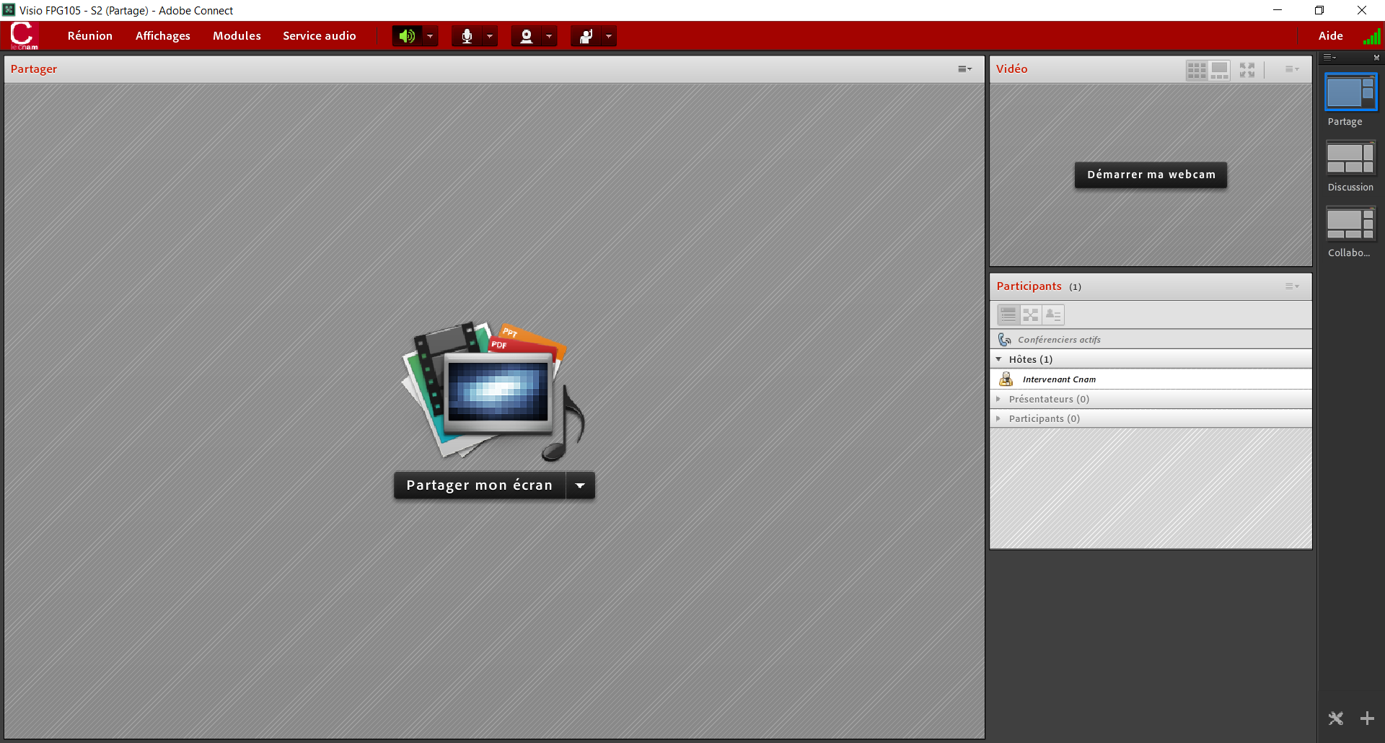This screenshot has height=743, width=1385.
Task: Restore down the Adobe Connect window
Action: 1319,10
